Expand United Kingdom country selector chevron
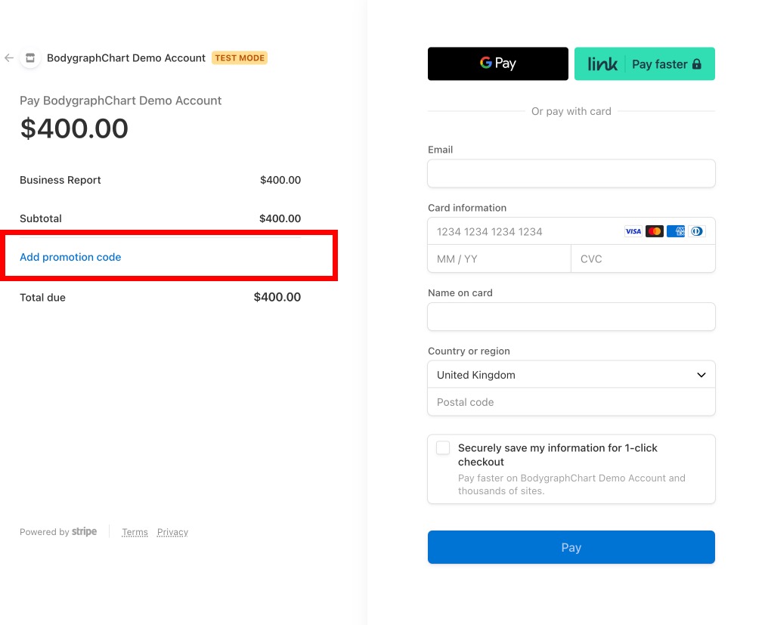The height and width of the screenshot is (625, 768). click(x=700, y=374)
